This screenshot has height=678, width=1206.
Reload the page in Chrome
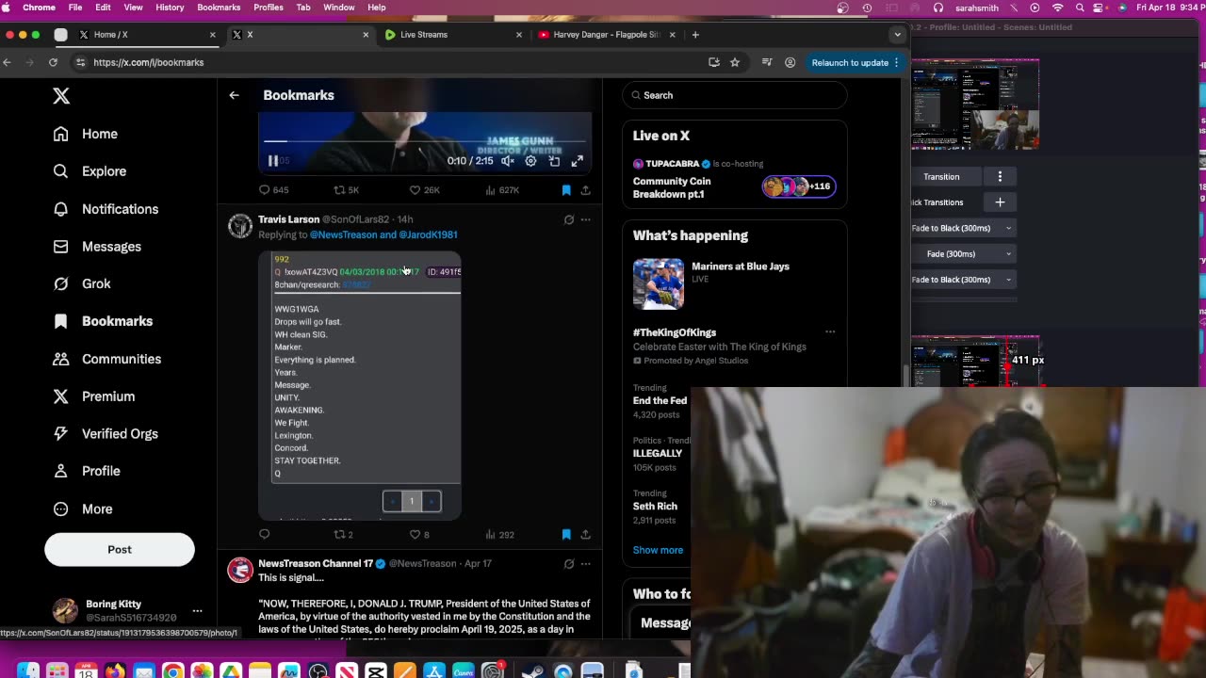(53, 62)
